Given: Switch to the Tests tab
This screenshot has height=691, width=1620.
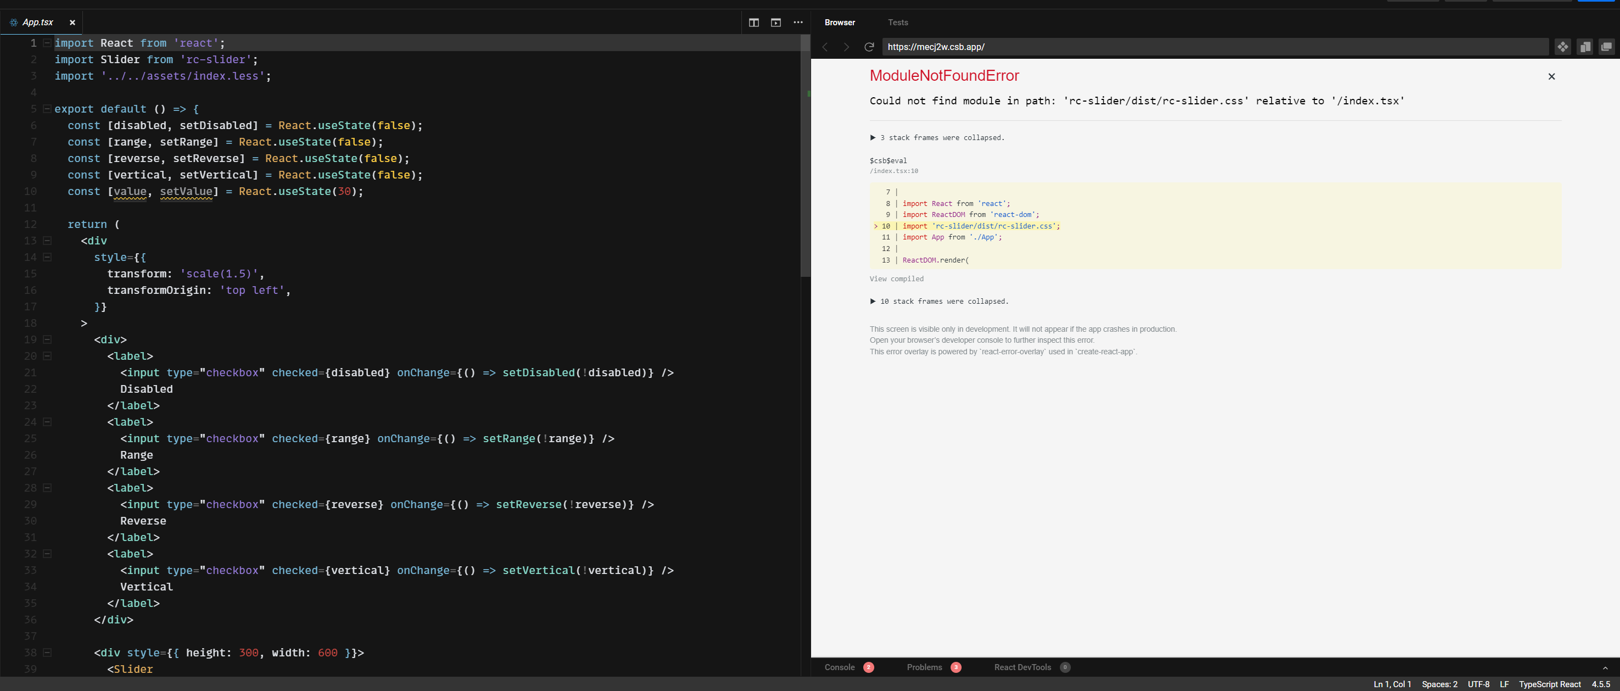Looking at the screenshot, I should click(x=897, y=22).
